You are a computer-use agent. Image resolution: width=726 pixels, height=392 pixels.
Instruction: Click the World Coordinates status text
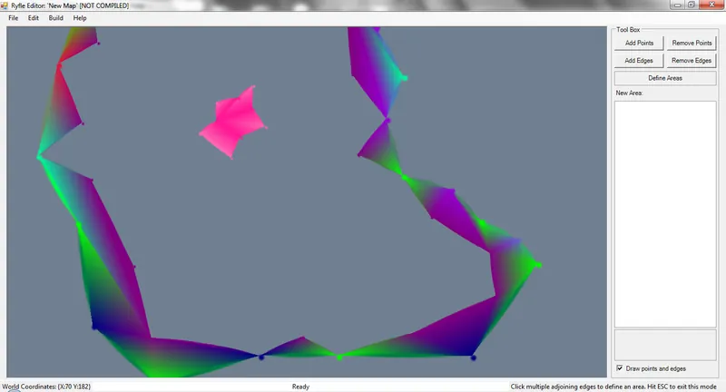click(x=46, y=387)
